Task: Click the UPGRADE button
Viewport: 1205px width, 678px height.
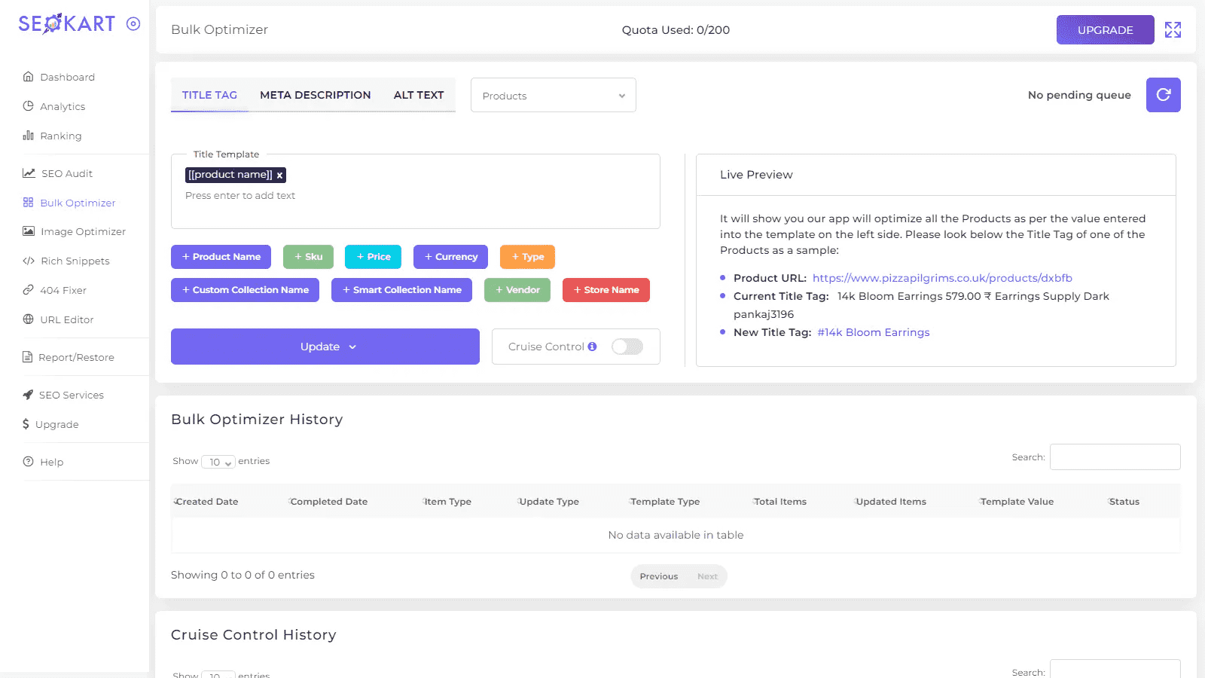Action: coord(1105,30)
